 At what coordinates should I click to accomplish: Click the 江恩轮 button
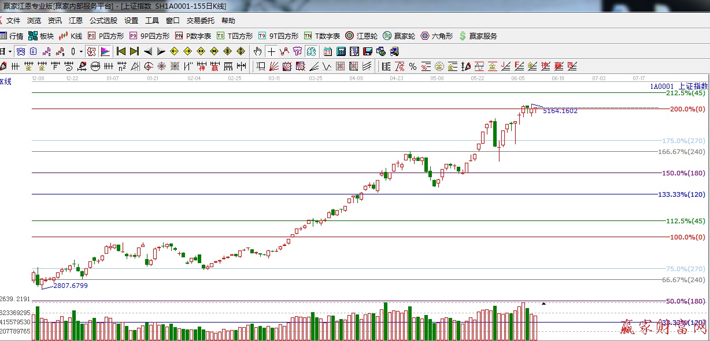(x=361, y=36)
